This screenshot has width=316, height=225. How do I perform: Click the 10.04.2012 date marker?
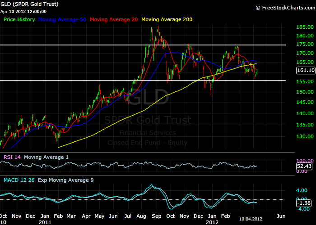[x=251, y=219]
